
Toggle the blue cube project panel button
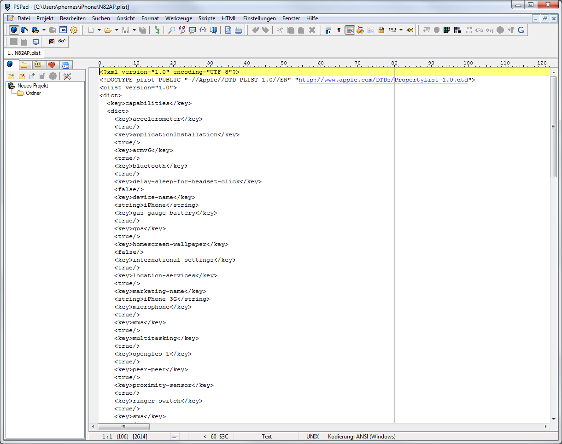[x=14, y=30]
